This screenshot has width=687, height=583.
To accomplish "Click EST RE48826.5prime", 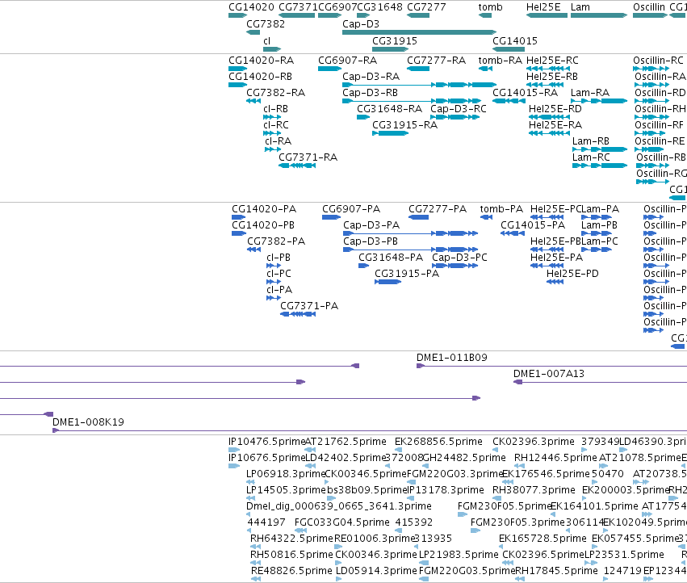I will [256, 579].
